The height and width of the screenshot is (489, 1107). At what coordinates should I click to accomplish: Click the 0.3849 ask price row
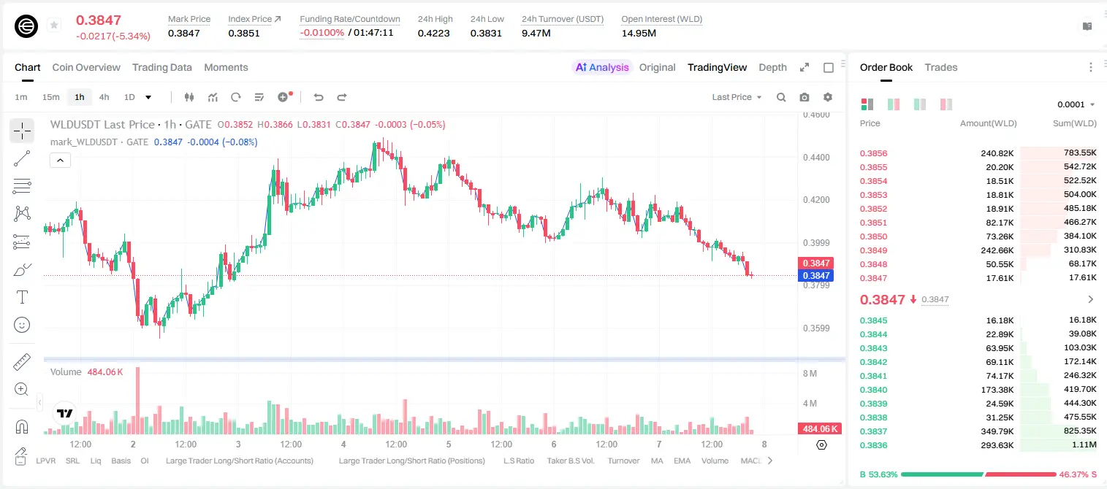tap(978, 250)
